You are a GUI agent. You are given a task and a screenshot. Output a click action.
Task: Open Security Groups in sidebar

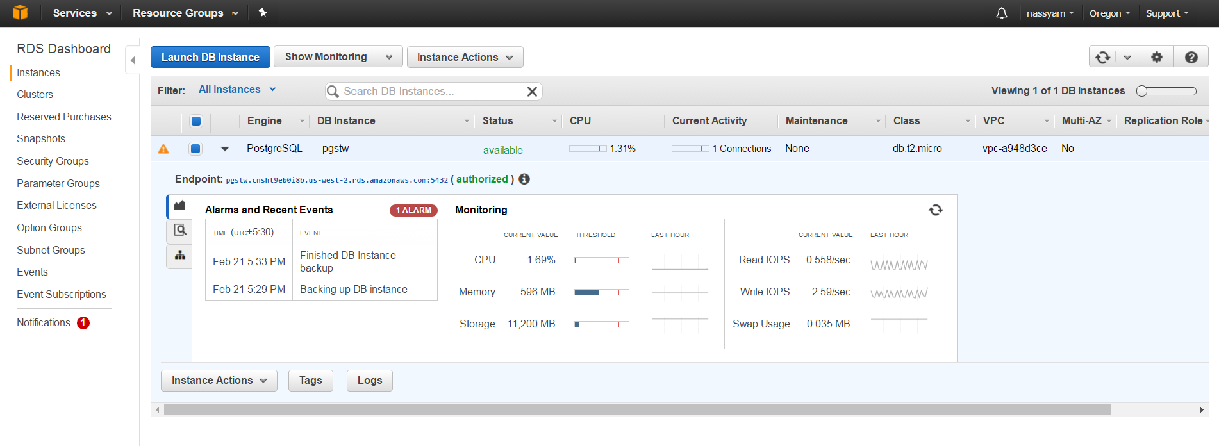pyautogui.click(x=53, y=161)
